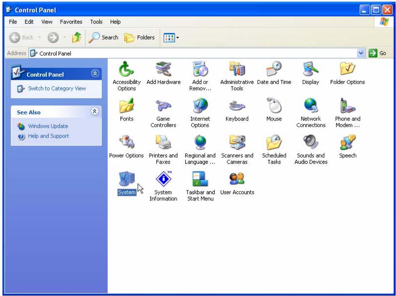Click the Search toolbar button
This screenshot has height=296, width=396.
[103, 37]
